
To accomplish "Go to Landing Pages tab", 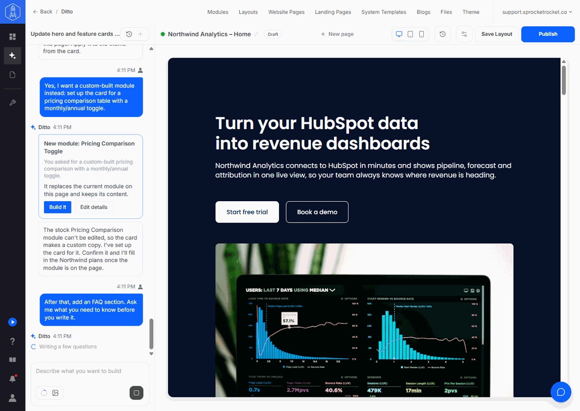I will [333, 12].
